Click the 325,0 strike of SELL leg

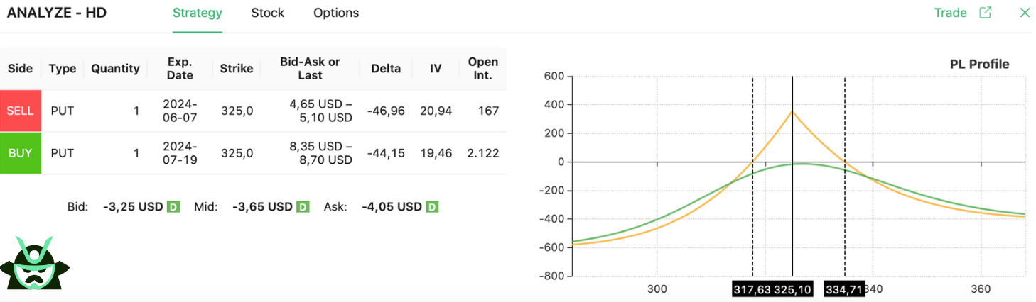point(236,111)
